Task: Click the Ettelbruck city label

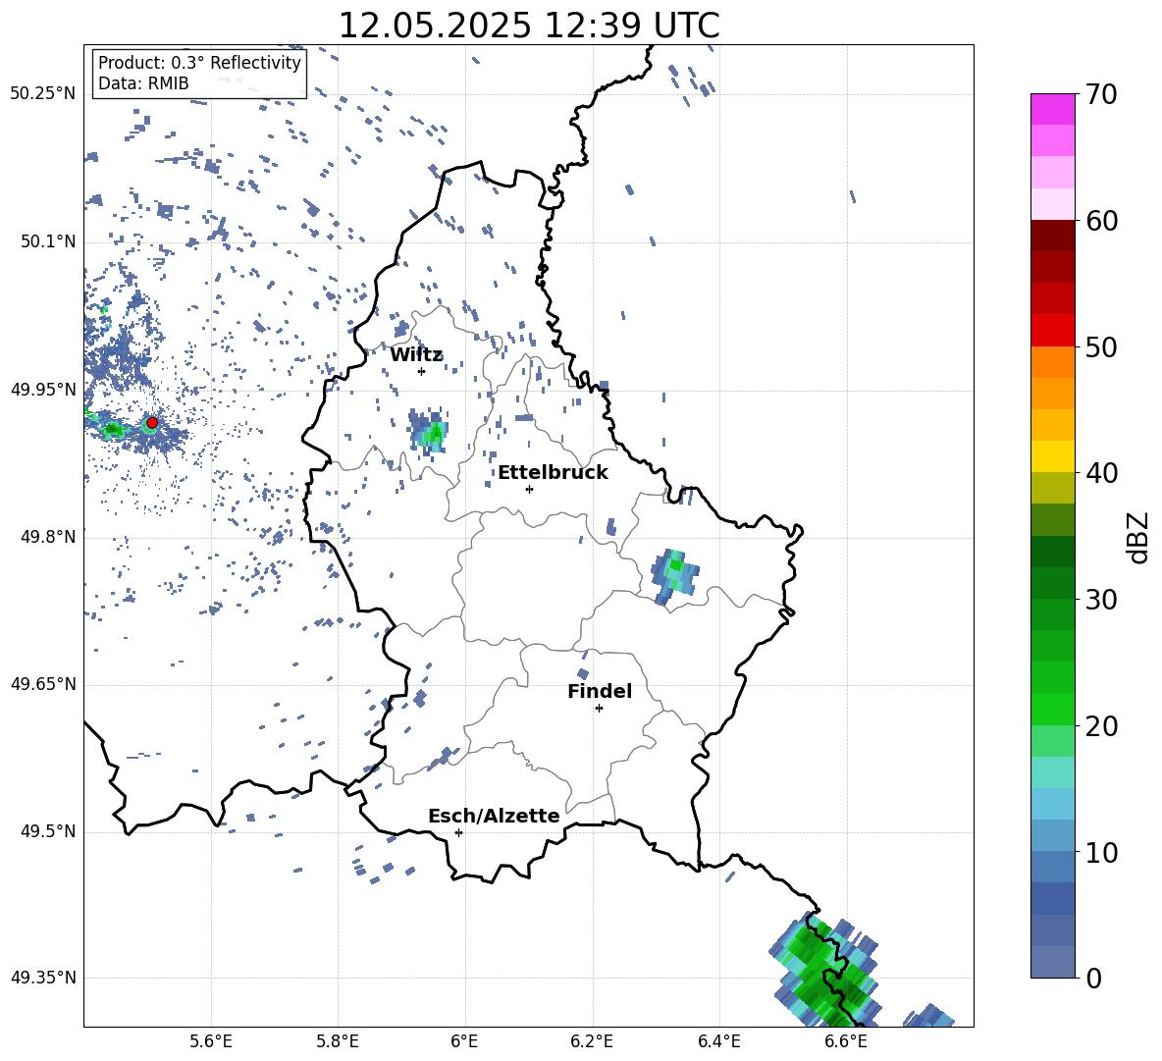Action: coord(553,473)
